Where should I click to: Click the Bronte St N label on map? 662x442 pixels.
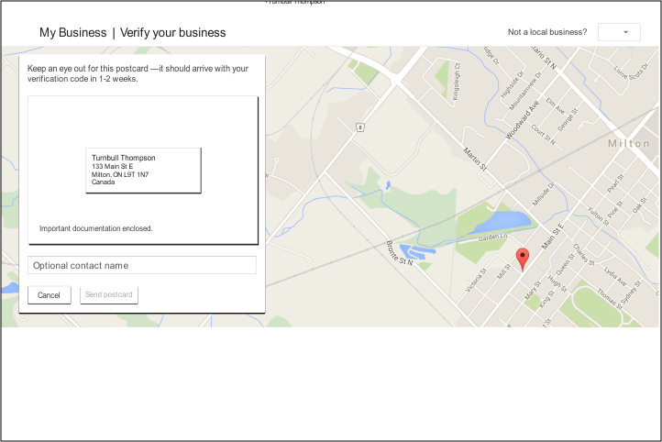399,253
